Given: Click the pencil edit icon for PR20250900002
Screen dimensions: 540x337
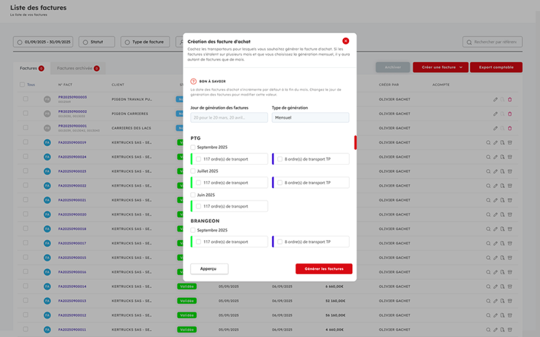Looking at the screenshot, I should pos(495,114).
